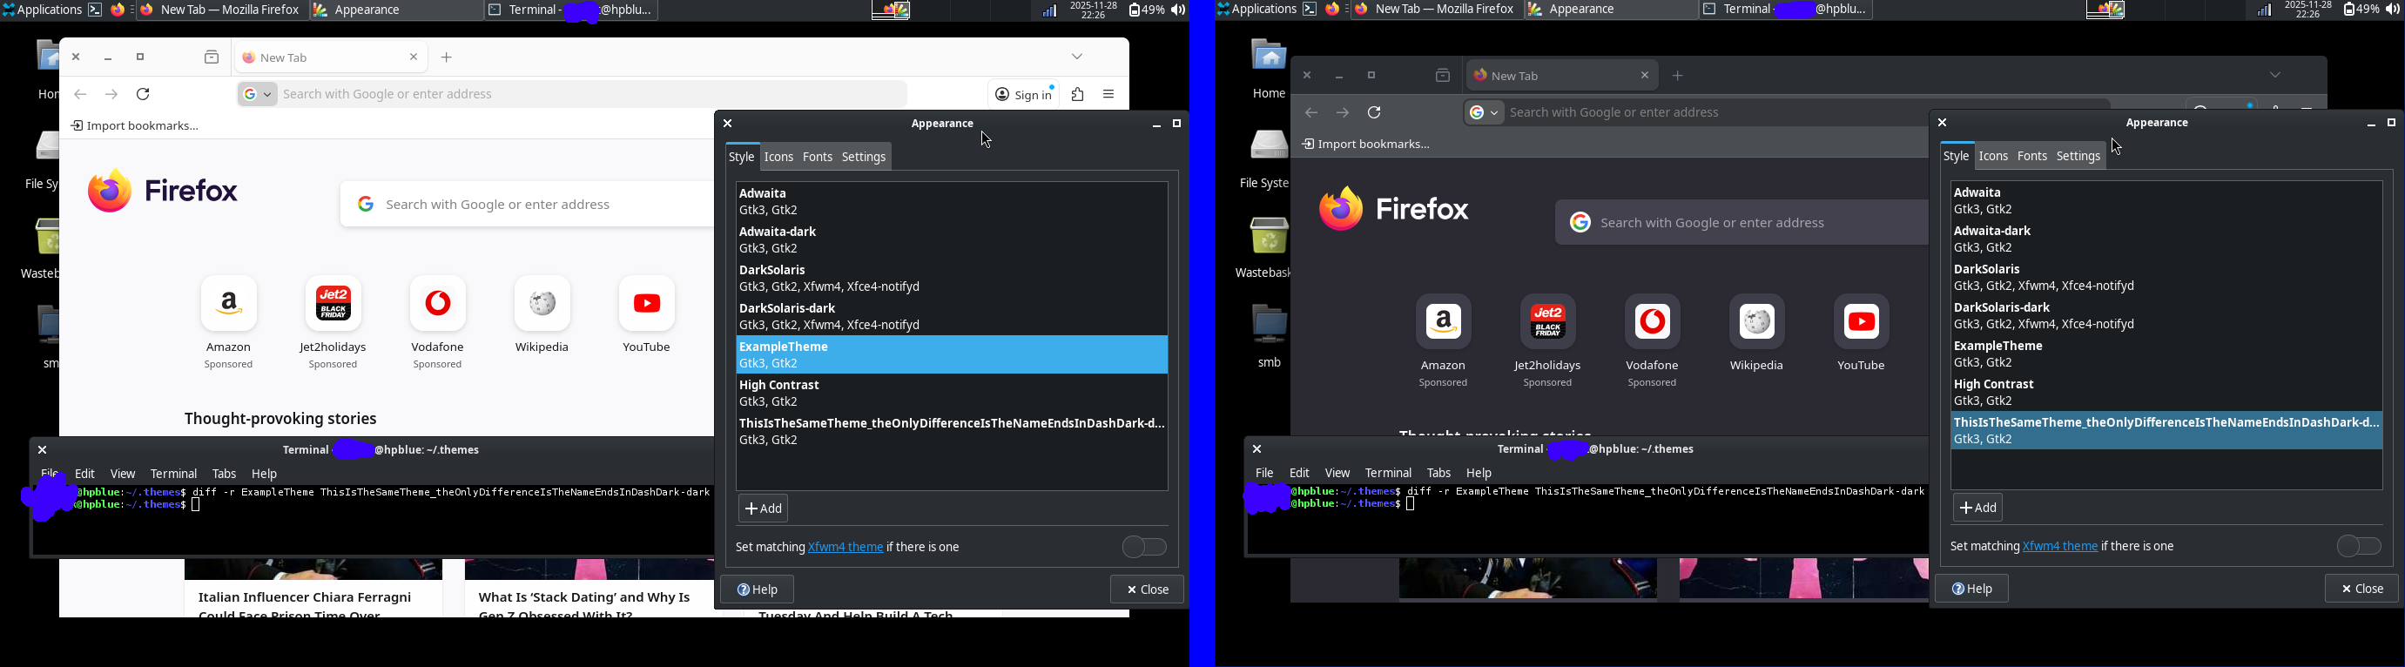Viewport: 2405px width, 667px height.
Task: Close the New Tab in dark Firefox
Action: [1645, 75]
